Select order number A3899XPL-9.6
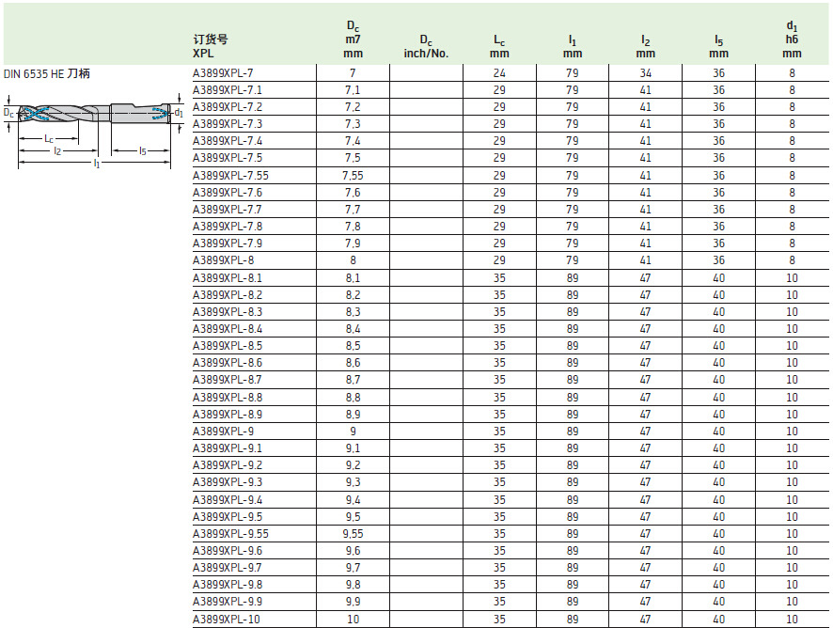The image size is (833, 628). pos(227,551)
